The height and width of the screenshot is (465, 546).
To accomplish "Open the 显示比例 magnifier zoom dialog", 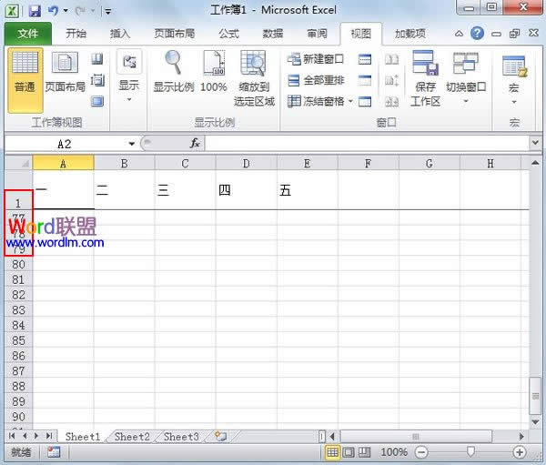I will [x=173, y=73].
